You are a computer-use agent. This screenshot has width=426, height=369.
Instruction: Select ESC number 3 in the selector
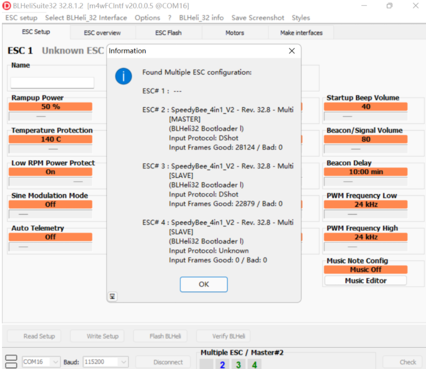[239, 364]
